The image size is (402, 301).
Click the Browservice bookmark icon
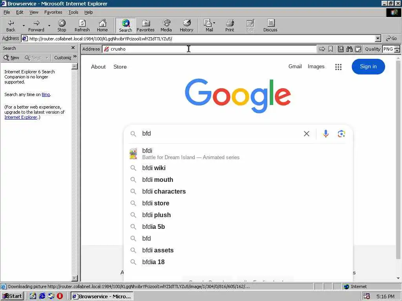331,49
